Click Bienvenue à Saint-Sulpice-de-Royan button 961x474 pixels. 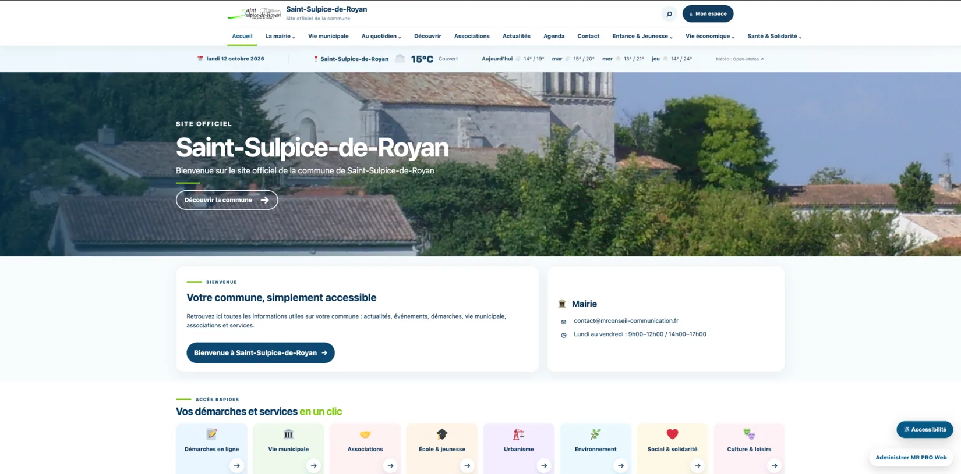[x=260, y=353]
